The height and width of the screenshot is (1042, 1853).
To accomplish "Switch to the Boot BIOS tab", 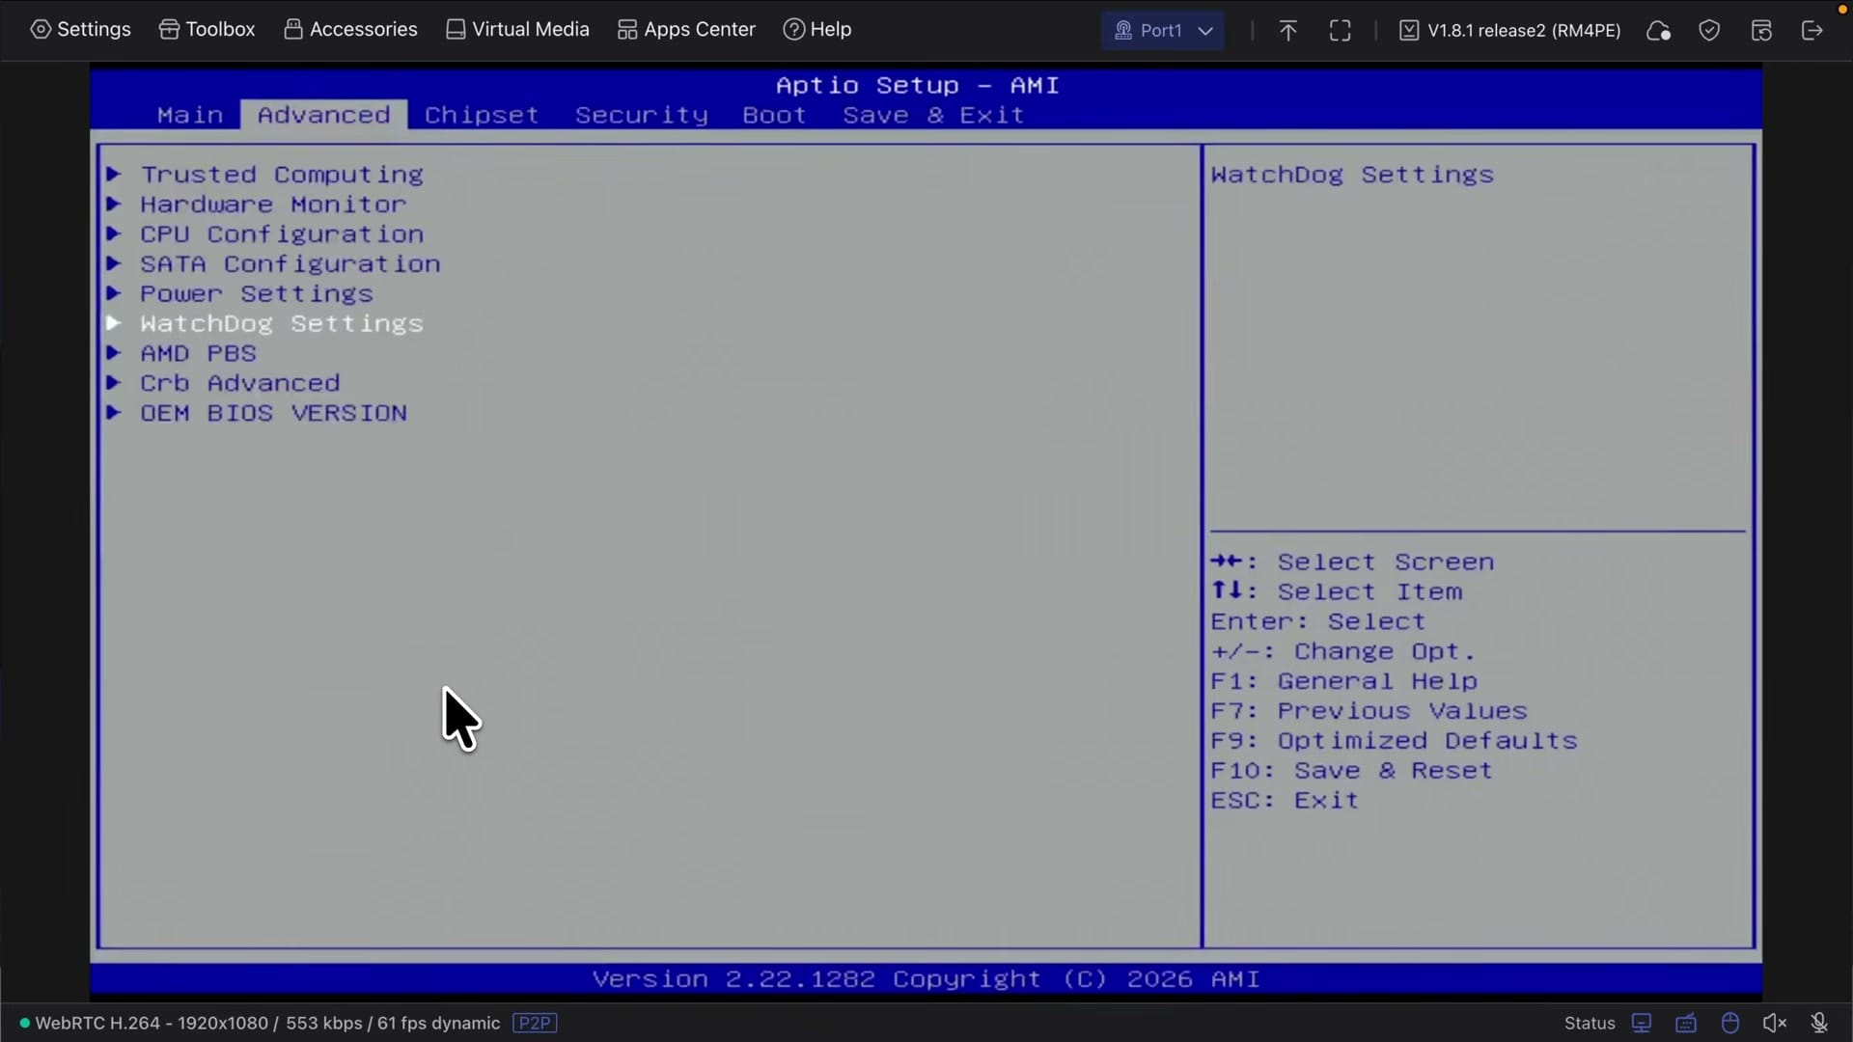I will tap(774, 115).
